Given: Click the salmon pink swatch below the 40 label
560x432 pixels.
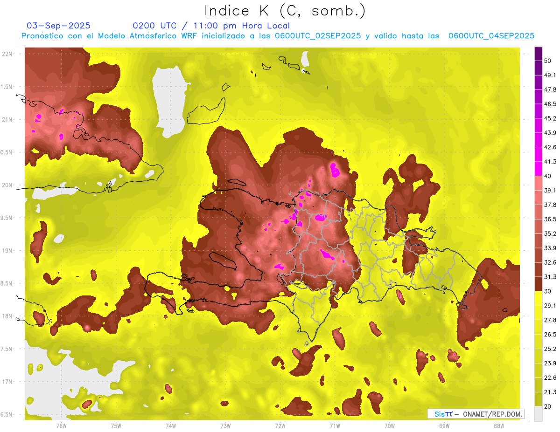Looking at the screenshot, I should pyautogui.click(x=538, y=183).
